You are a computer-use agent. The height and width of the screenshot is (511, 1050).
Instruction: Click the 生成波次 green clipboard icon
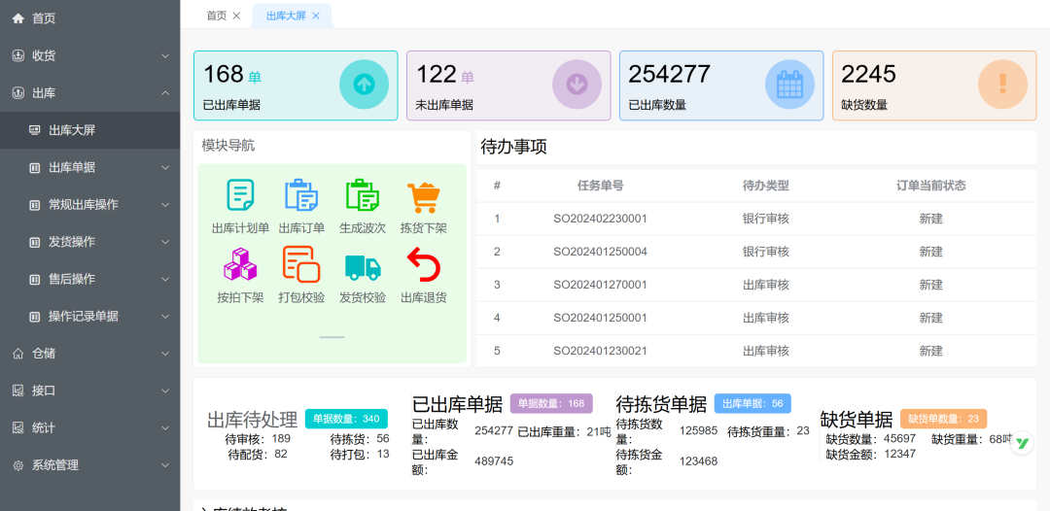tap(362, 196)
